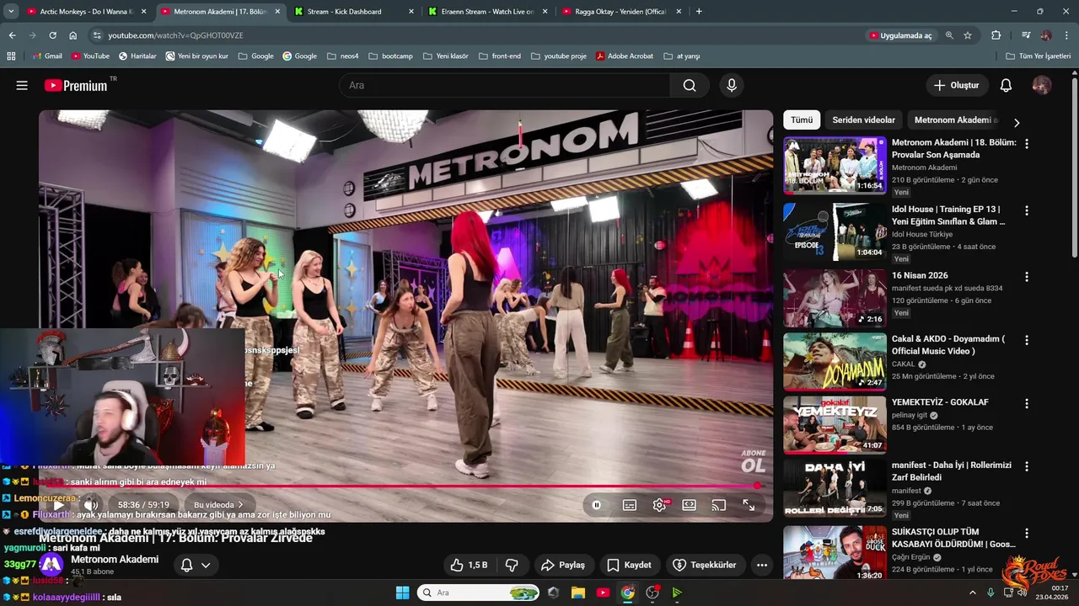The height and width of the screenshot is (606, 1079).
Task: Open options for 16 Nisan 2026 video
Action: tap(1026, 276)
